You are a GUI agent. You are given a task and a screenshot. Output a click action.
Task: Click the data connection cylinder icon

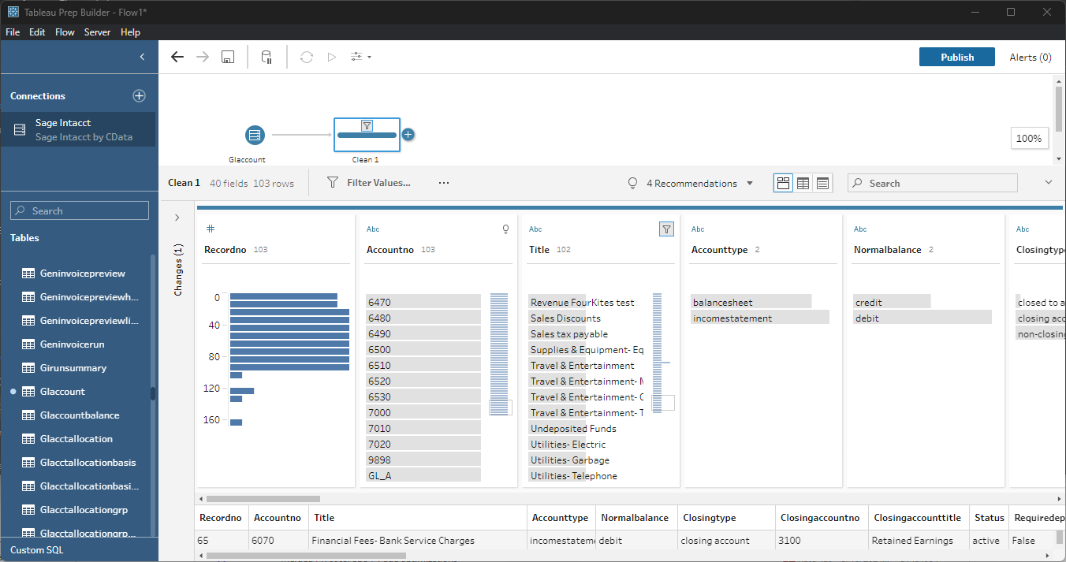pyautogui.click(x=266, y=57)
